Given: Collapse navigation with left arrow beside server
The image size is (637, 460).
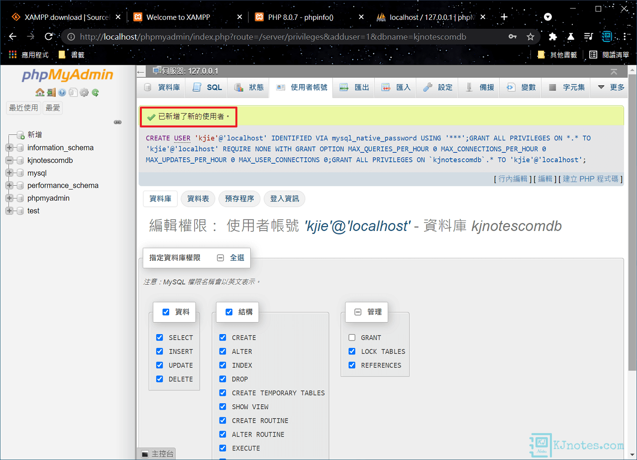Looking at the screenshot, I should click(x=141, y=72).
